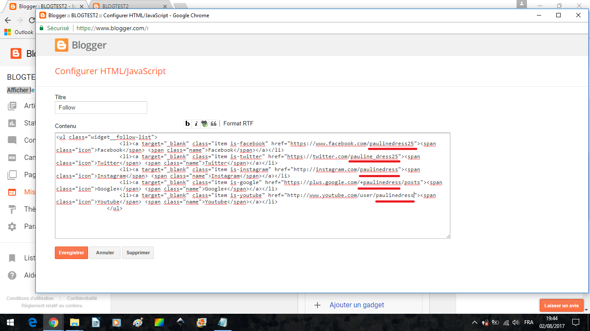Show hidden system tray icons
Screen dimensions: 590x331
475,322
